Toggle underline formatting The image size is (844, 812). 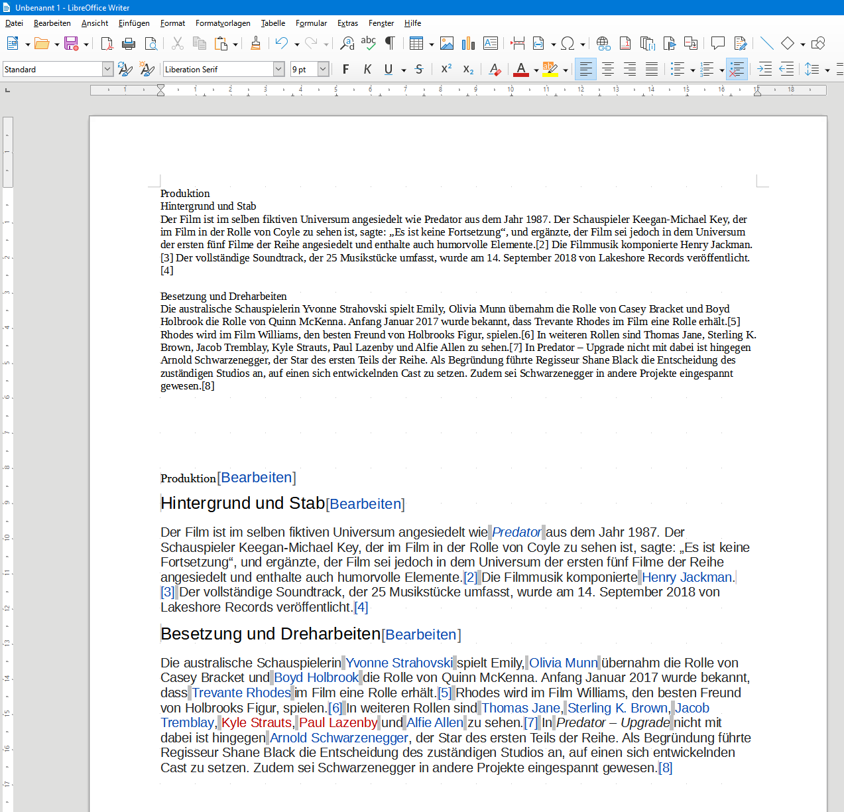point(389,69)
